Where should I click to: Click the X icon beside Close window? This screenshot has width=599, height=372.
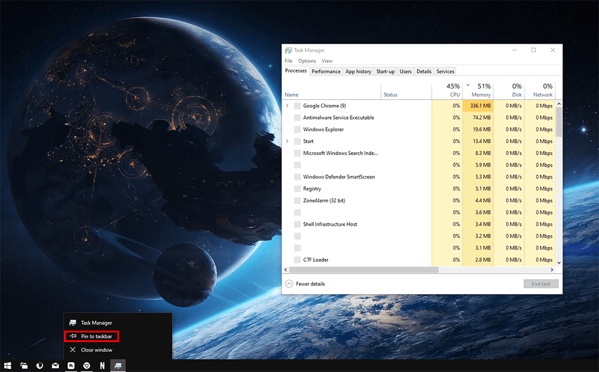point(73,349)
